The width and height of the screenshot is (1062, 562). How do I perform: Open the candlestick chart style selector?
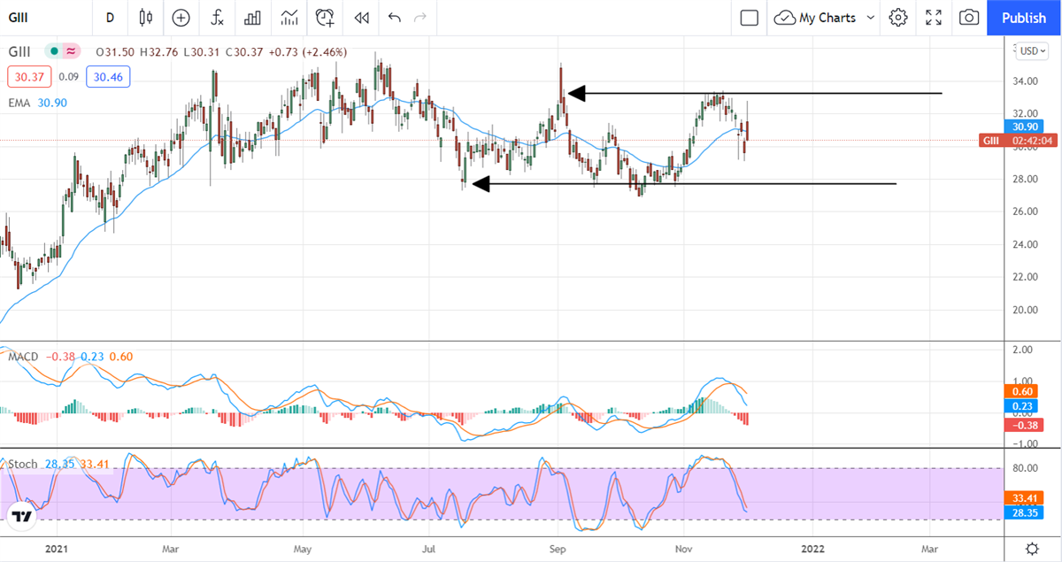pos(145,18)
